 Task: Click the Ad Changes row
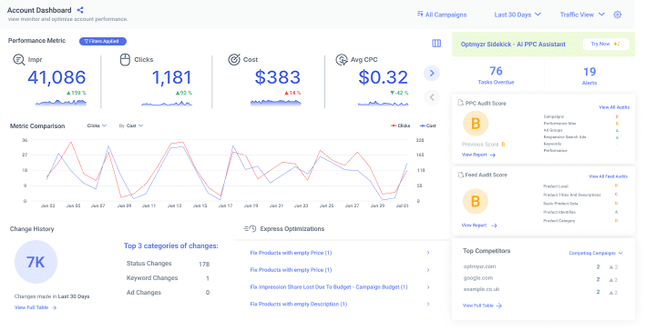[x=168, y=293]
